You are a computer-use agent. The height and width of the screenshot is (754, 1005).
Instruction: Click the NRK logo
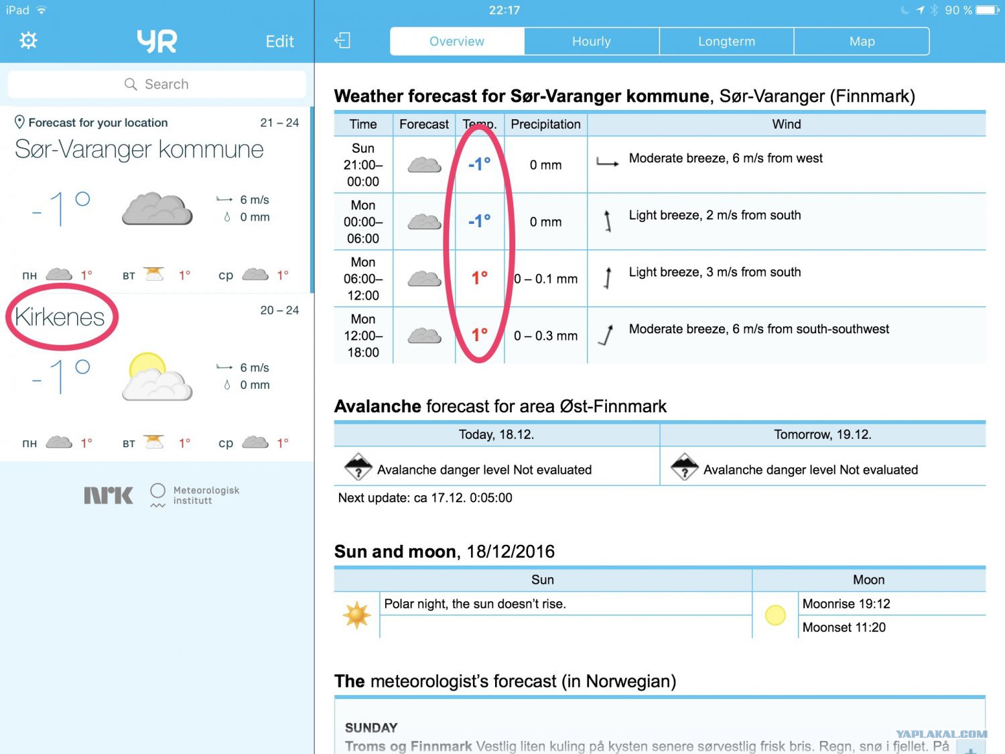109,495
